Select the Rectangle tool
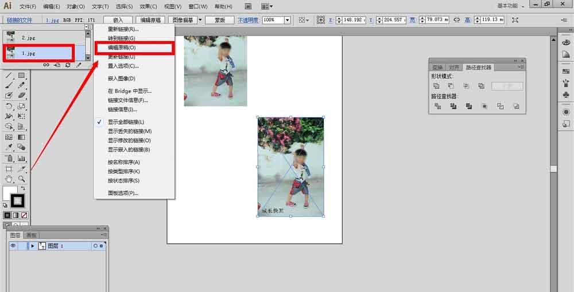 coord(22,76)
